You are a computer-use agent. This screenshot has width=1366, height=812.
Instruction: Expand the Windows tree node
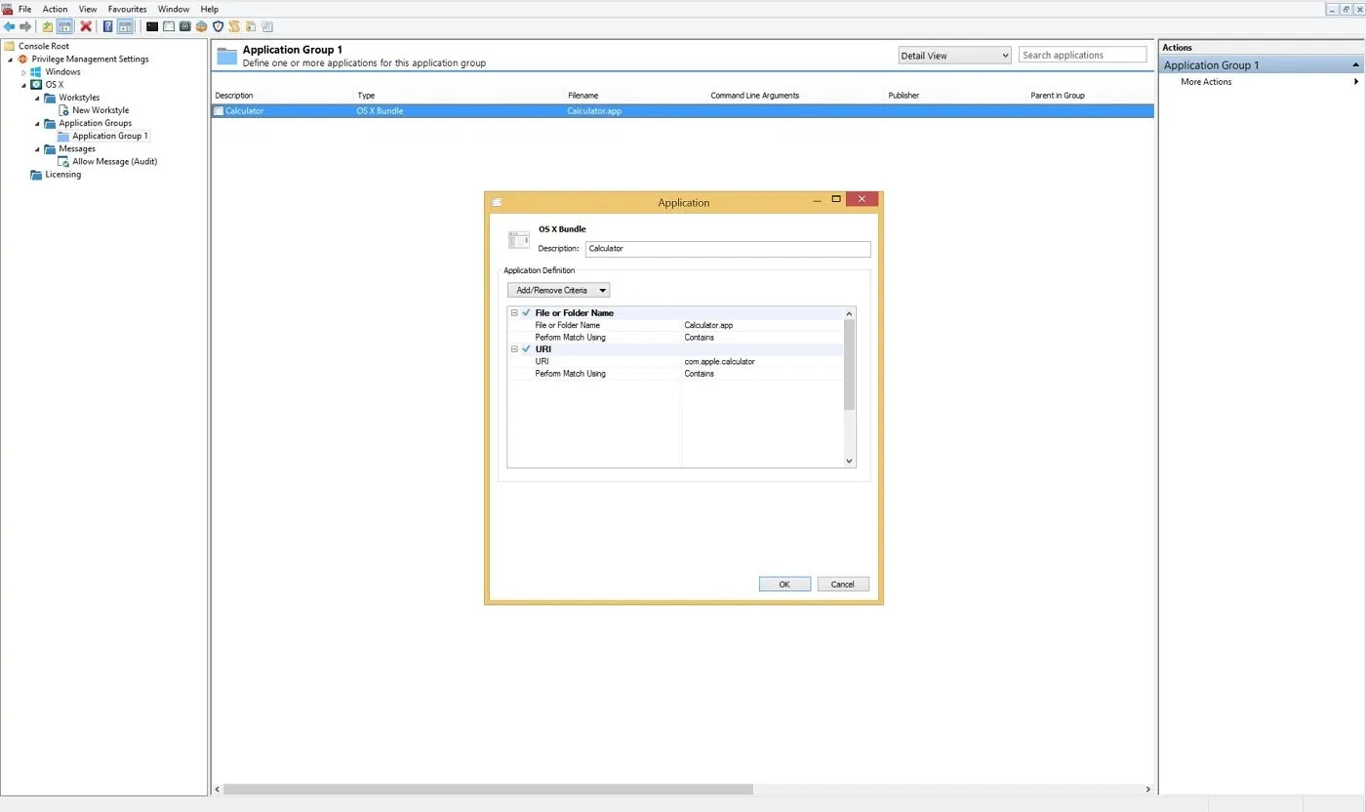(x=24, y=72)
